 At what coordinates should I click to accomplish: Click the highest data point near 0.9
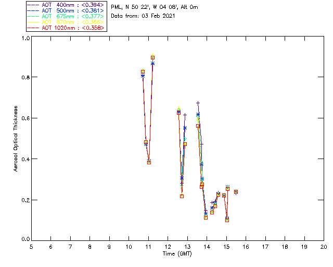coord(152,57)
